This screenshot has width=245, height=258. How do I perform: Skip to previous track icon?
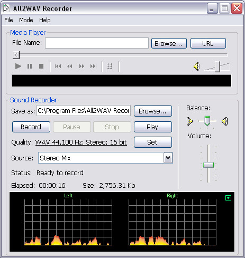[x=58, y=66]
